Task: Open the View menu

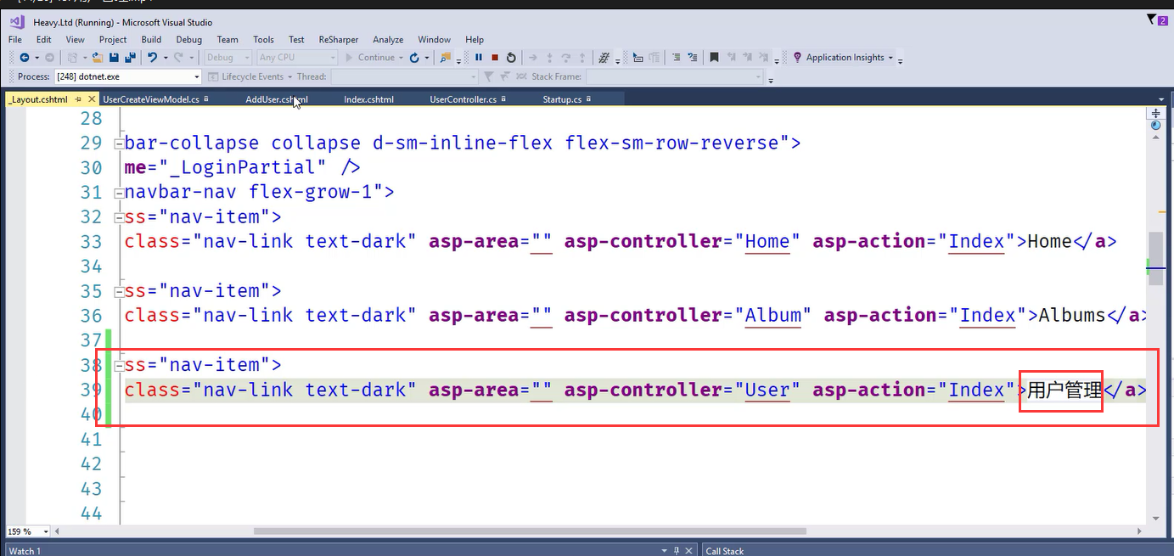Action: tap(76, 39)
